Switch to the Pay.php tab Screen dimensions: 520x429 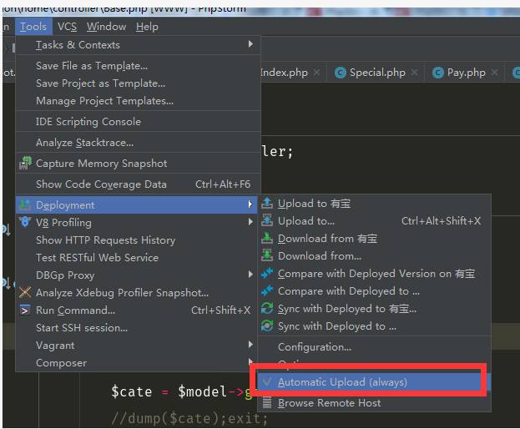point(467,73)
